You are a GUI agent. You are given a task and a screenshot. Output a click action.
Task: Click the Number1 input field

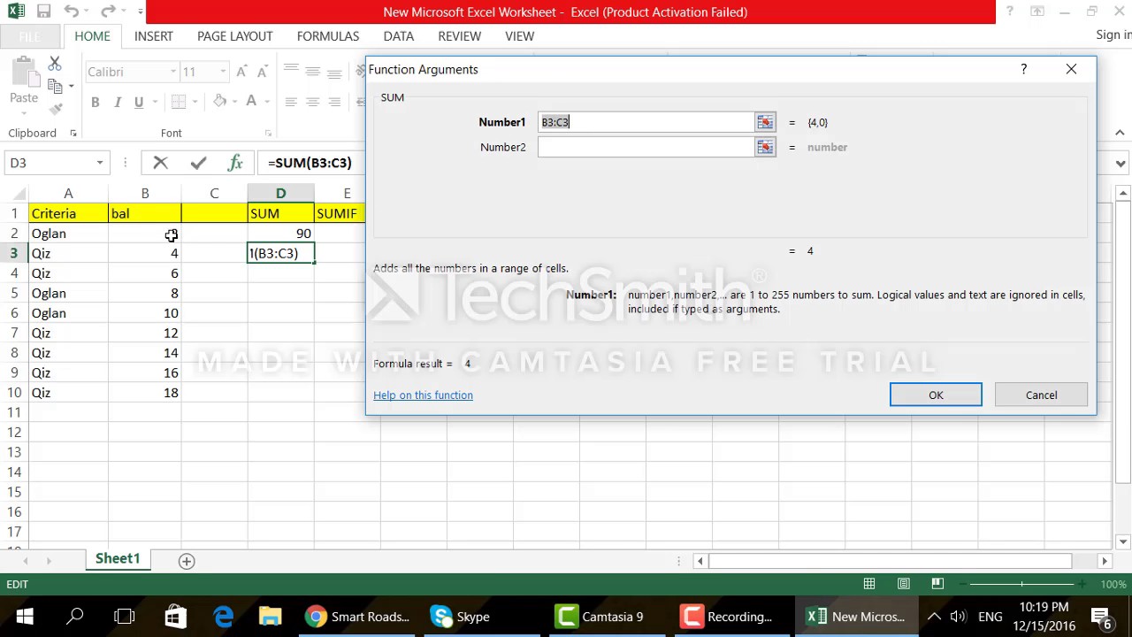[646, 122]
